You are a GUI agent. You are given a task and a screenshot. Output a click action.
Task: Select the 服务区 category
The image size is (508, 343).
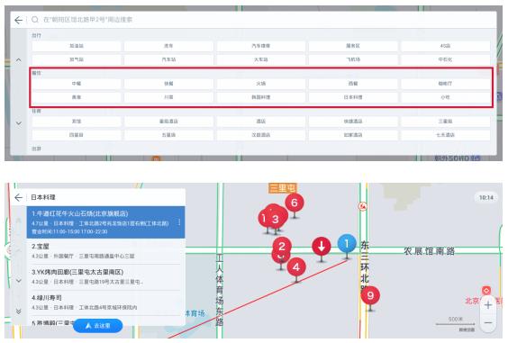353,46
